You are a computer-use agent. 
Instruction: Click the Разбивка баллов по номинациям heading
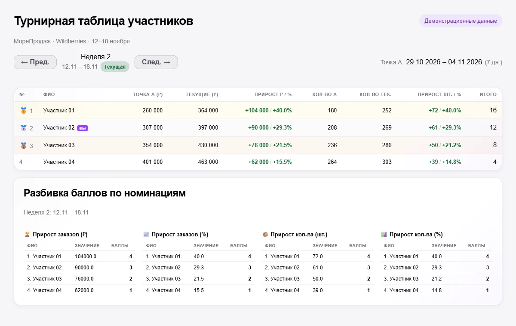pyautogui.click(x=104, y=193)
